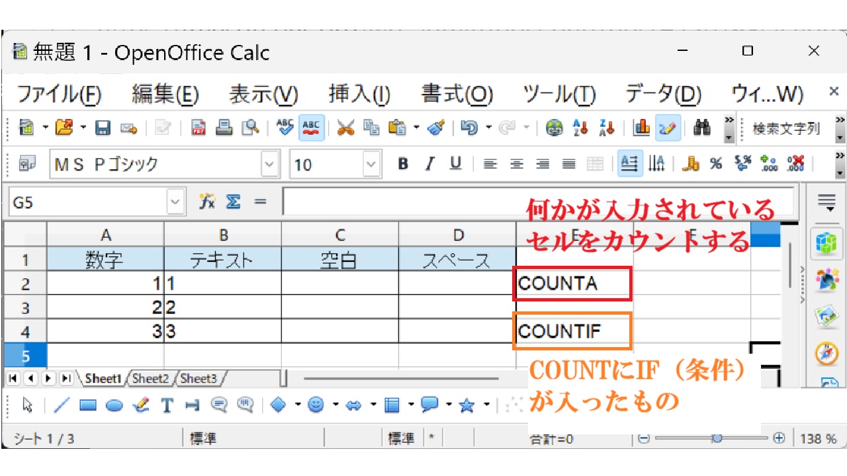Click the New document icon
This screenshot has height=476, width=847.
(27, 128)
